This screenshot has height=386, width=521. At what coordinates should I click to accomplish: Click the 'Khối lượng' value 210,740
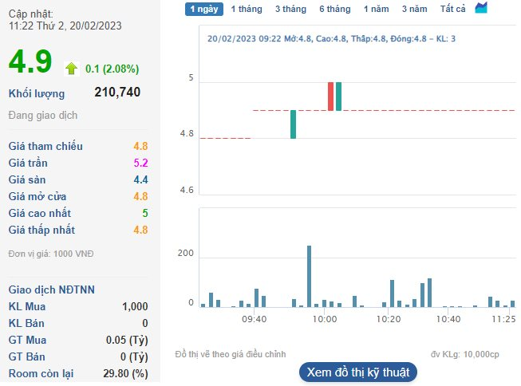[x=117, y=93]
